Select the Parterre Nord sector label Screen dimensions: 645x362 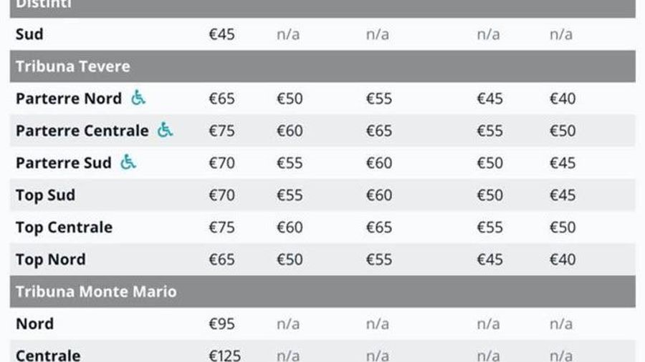click(x=69, y=99)
